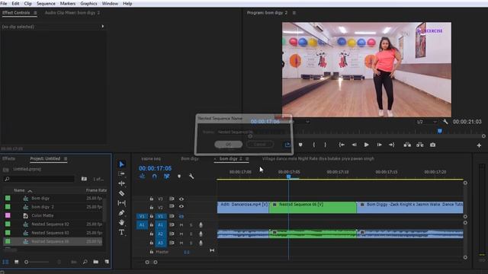Select the Pen tool

click(x=122, y=213)
